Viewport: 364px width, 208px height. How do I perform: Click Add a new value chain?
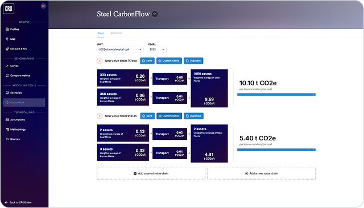[262, 173]
